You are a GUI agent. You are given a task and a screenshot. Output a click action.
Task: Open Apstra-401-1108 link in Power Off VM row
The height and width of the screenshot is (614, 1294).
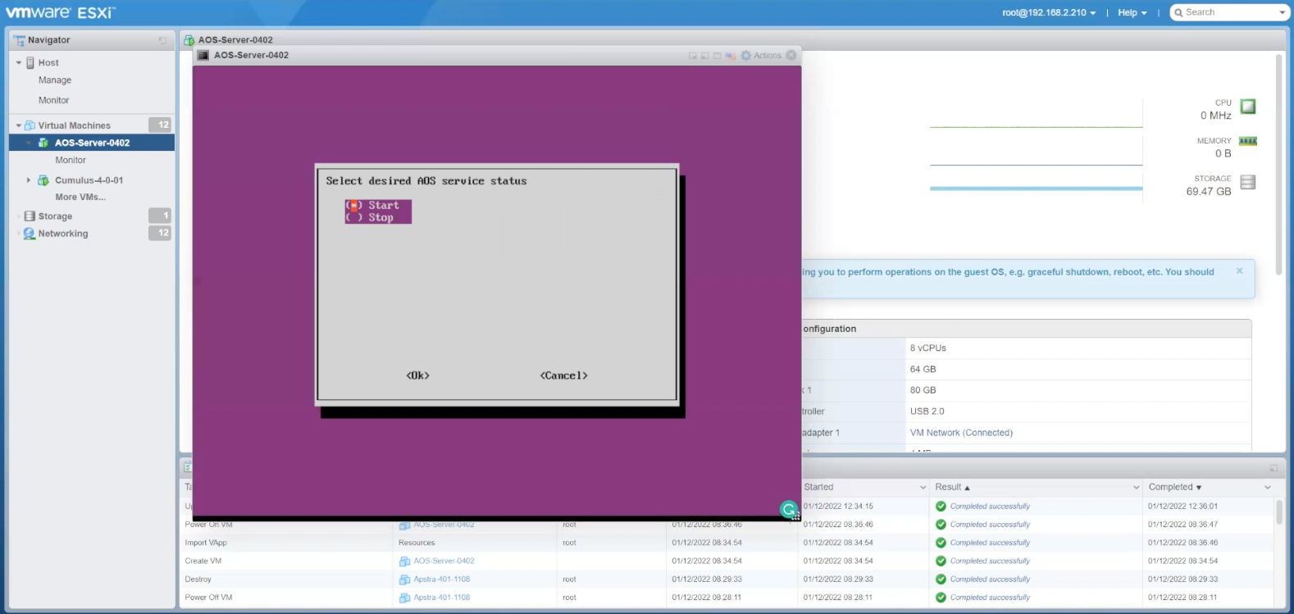tap(442, 598)
